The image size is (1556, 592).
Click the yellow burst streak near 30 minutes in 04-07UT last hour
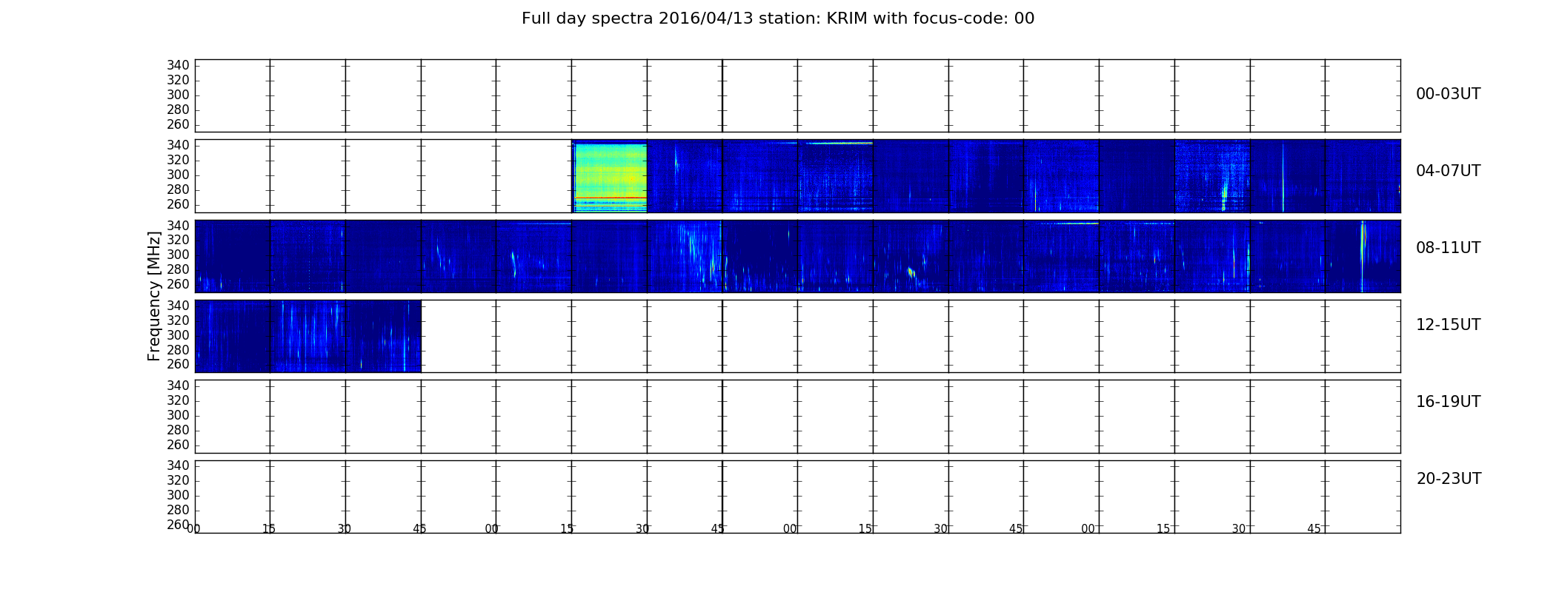pos(1225,195)
